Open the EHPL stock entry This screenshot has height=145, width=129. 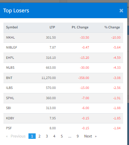click(10, 58)
